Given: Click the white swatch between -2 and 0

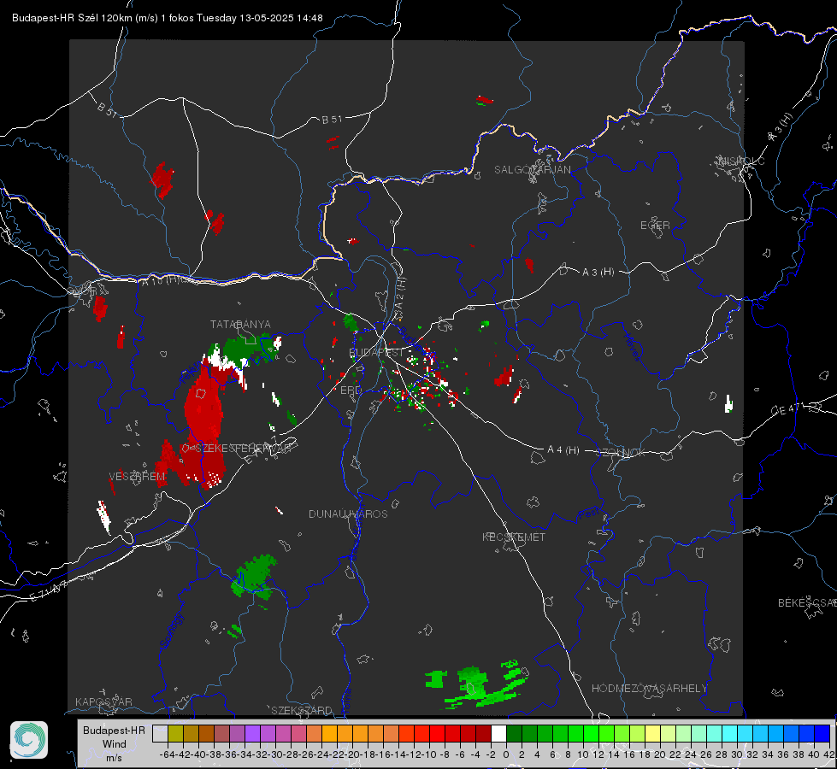Looking at the screenshot, I should 498,733.
